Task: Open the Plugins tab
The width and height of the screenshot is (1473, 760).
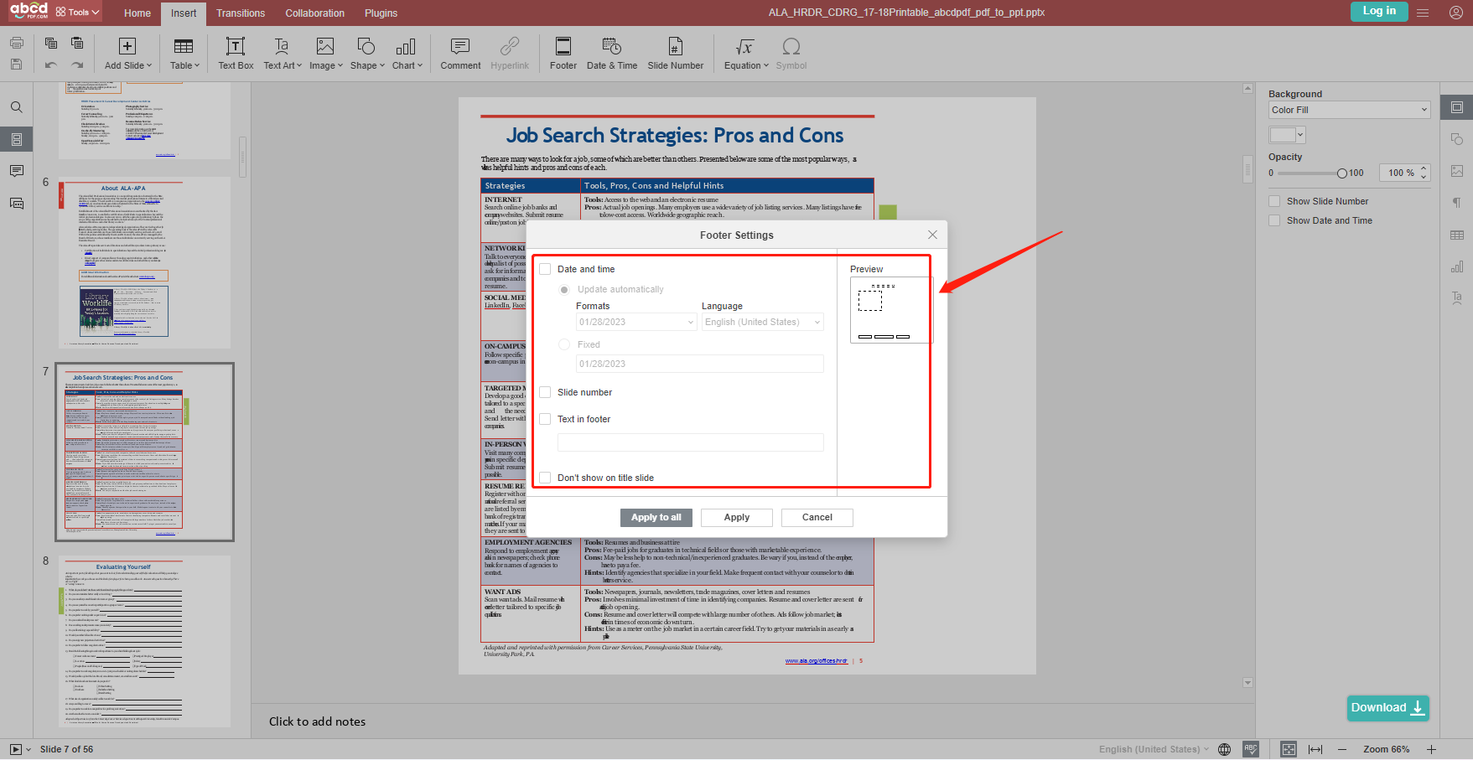Action: point(381,13)
